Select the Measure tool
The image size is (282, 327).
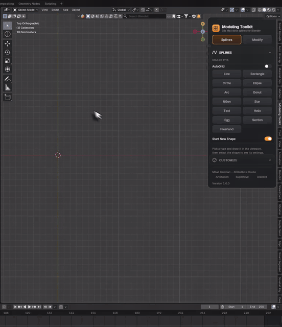pos(8,87)
